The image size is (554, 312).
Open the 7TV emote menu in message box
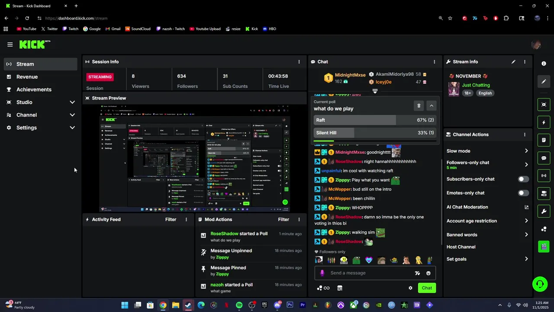click(x=417, y=273)
